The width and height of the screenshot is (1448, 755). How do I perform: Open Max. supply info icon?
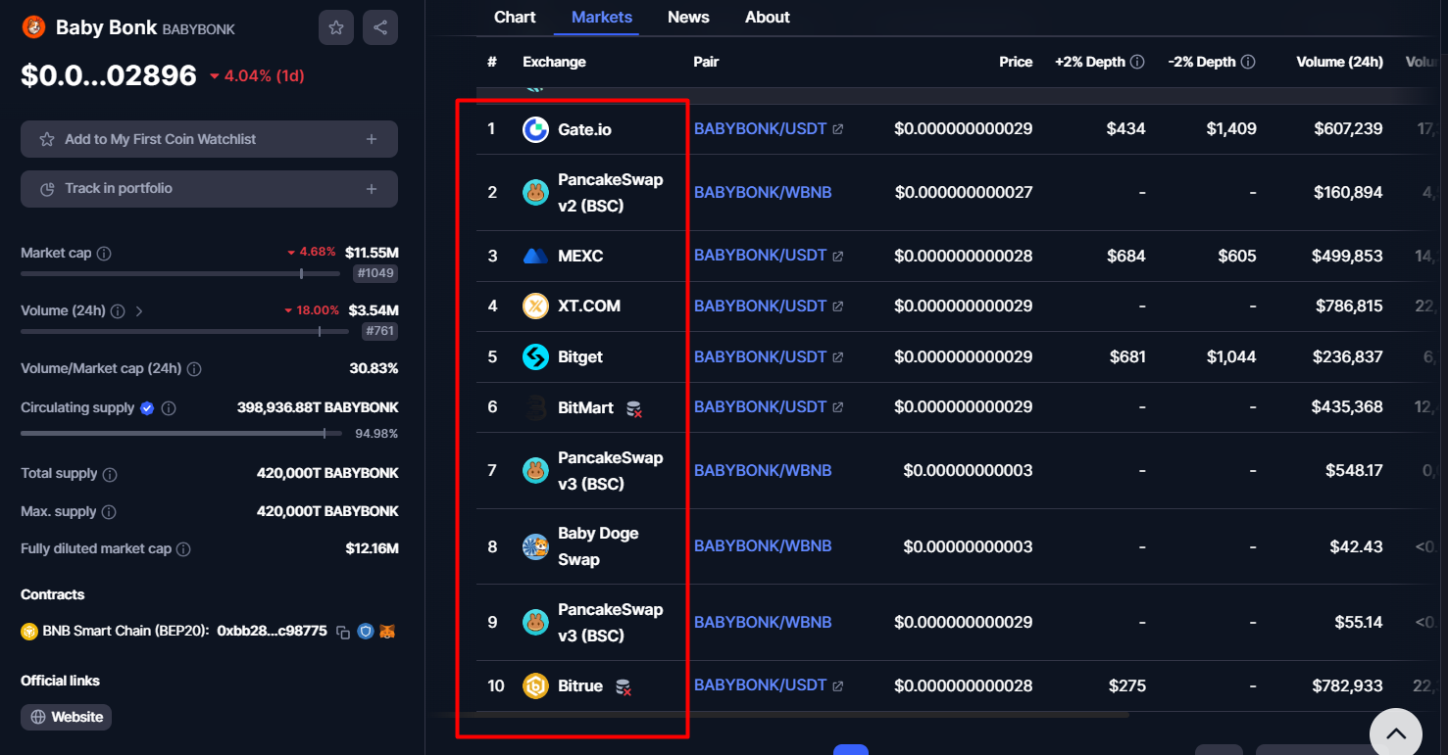coord(109,512)
